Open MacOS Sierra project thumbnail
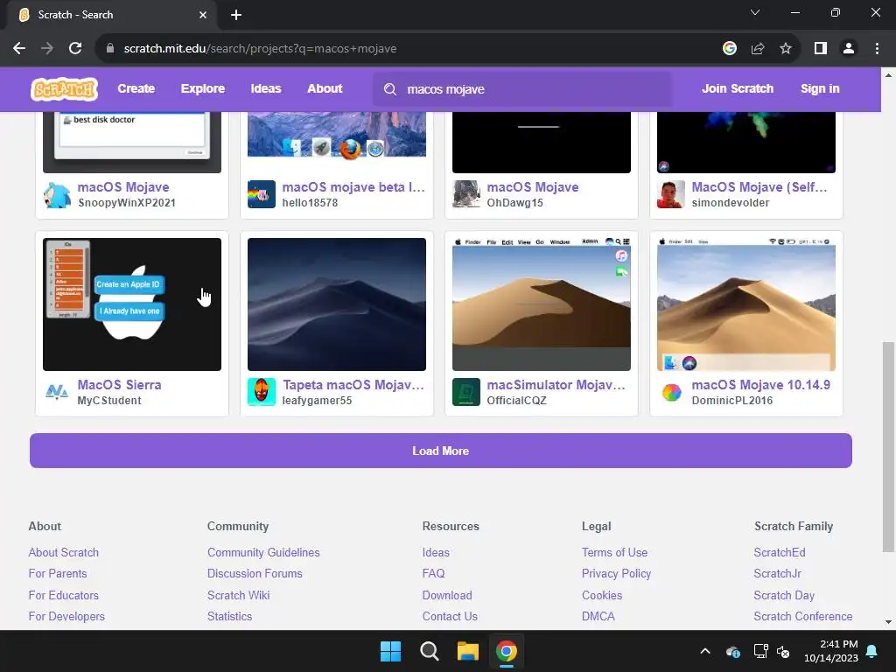Viewport: 896px width, 672px height. tap(132, 304)
